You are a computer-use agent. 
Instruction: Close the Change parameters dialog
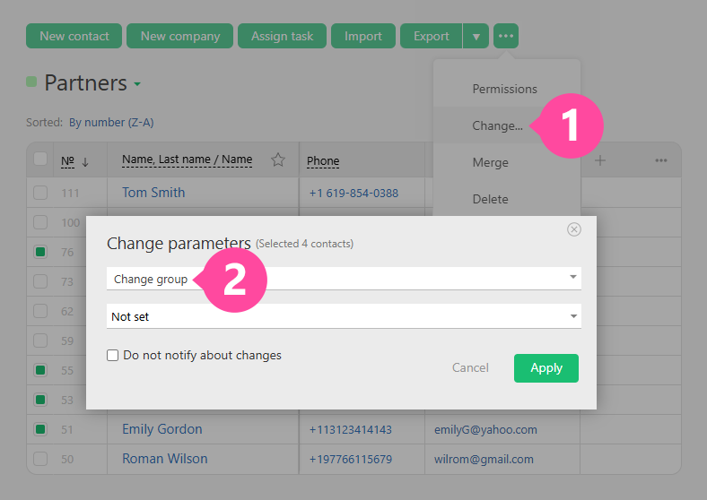pyautogui.click(x=574, y=229)
